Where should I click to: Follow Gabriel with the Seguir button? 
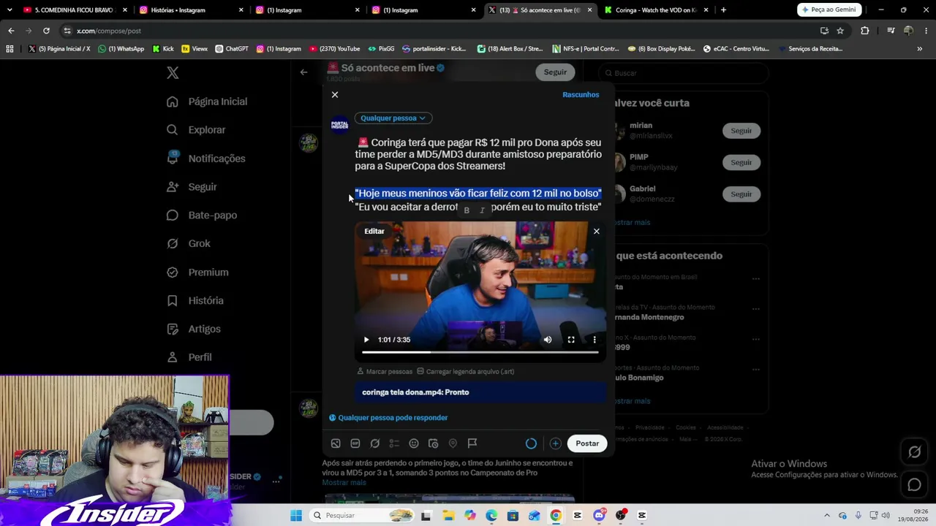(741, 194)
